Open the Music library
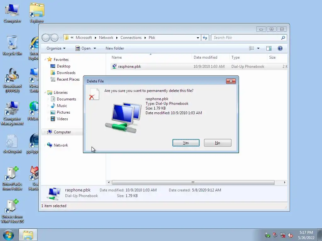Screen dimensions: 322x241 coord(62,106)
